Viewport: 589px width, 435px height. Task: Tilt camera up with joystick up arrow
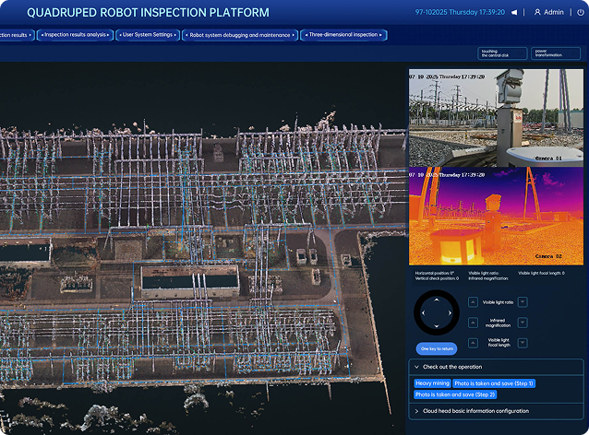point(437,300)
